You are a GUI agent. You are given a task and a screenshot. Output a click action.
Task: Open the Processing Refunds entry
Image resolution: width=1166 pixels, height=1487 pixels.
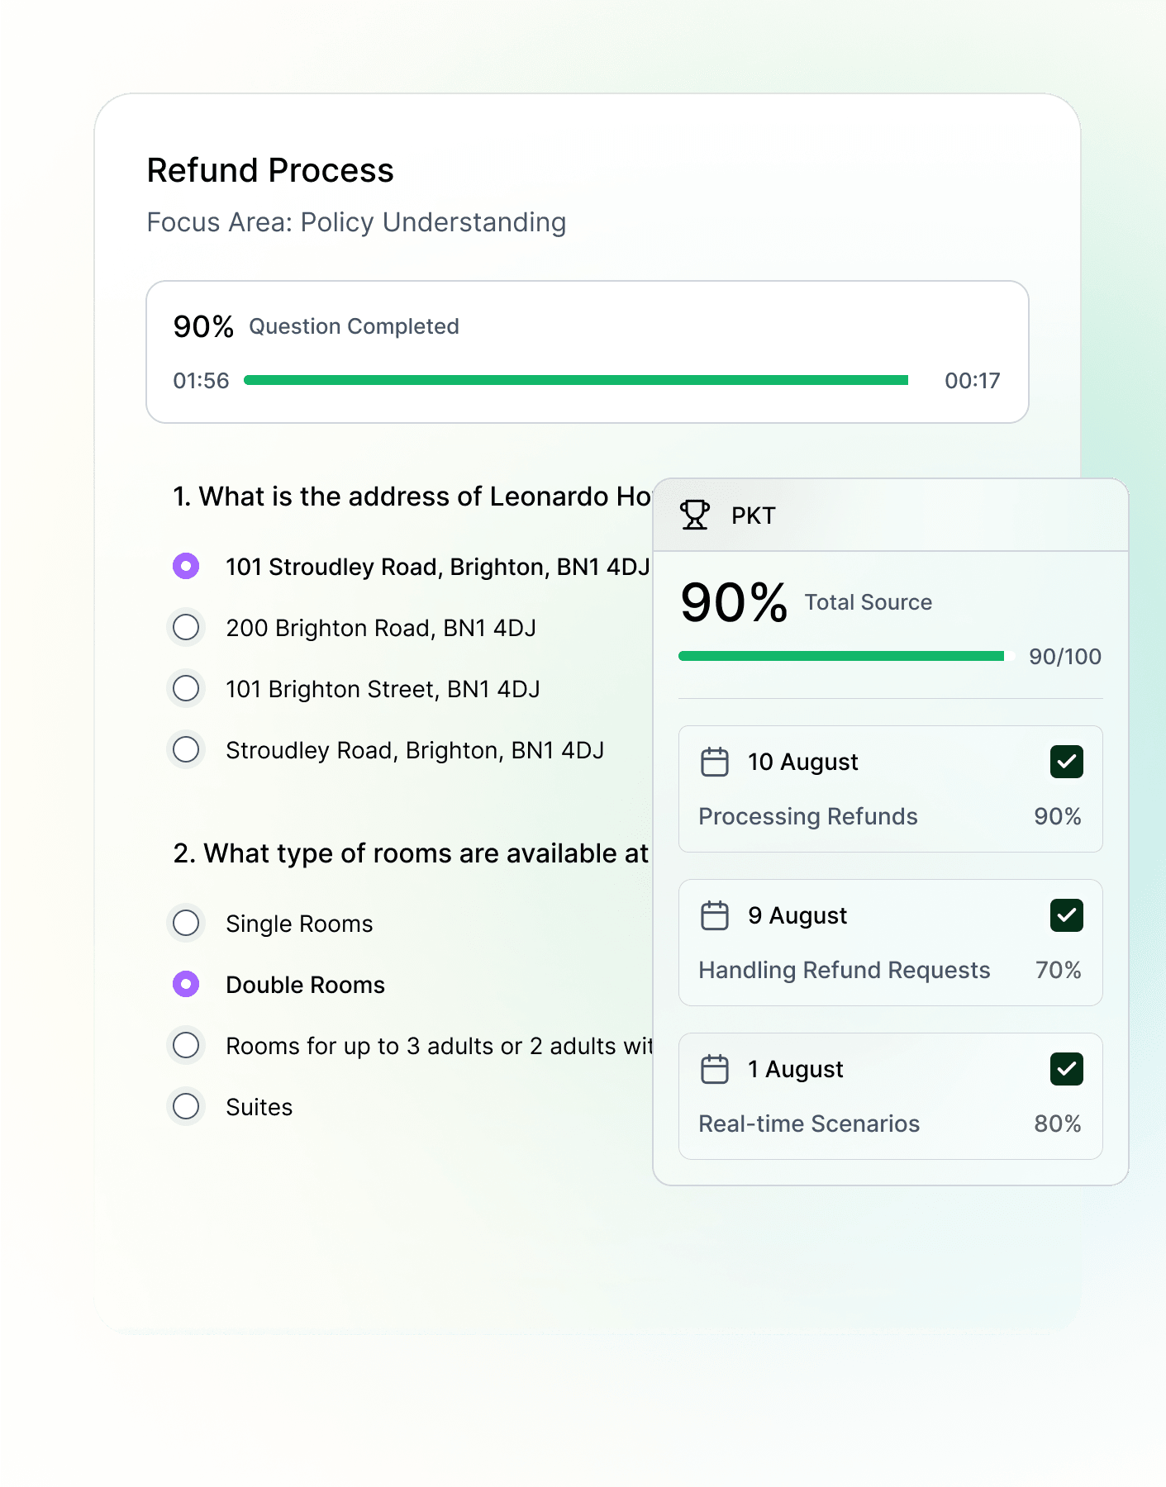coord(808,816)
